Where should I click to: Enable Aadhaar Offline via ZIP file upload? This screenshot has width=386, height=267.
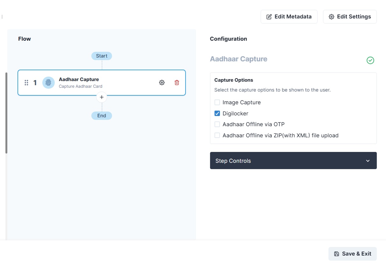point(217,135)
